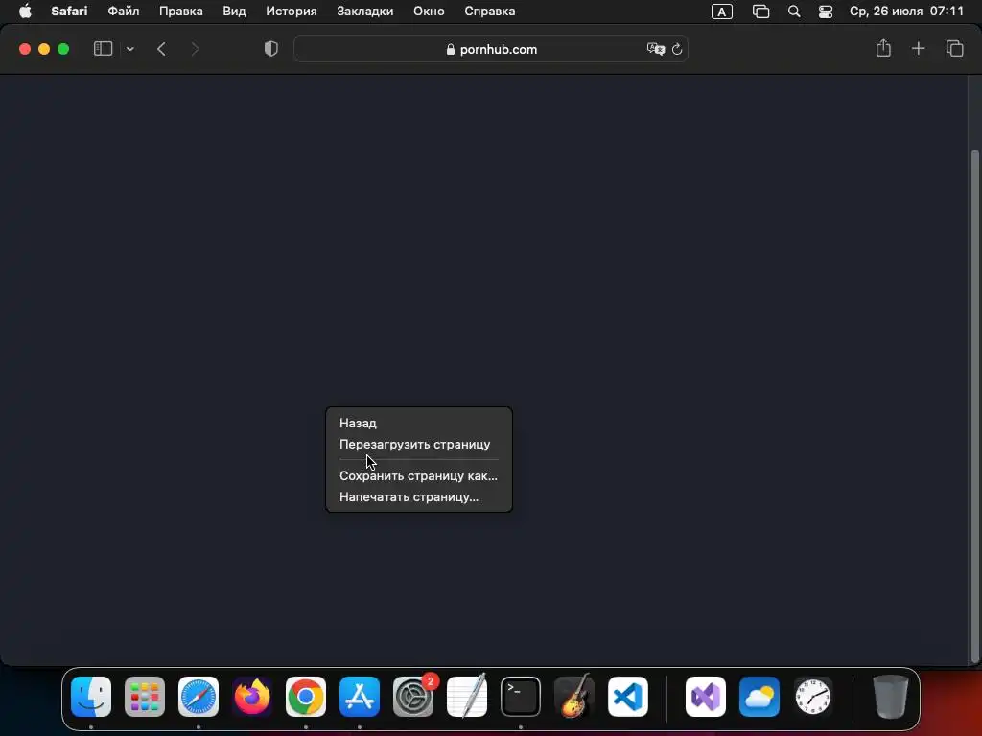Open Launchpad from the Dock

point(145,697)
